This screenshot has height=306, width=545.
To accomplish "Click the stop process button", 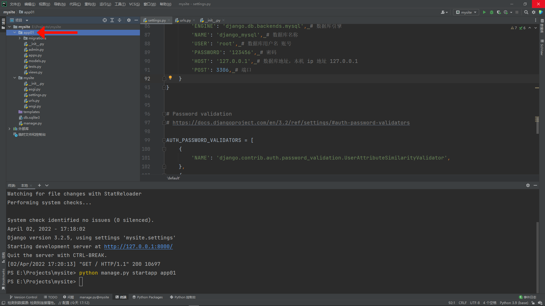I will coord(517,12).
